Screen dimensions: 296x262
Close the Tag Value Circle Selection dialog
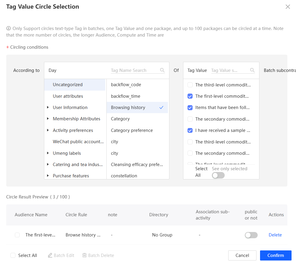(x=287, y=7)
